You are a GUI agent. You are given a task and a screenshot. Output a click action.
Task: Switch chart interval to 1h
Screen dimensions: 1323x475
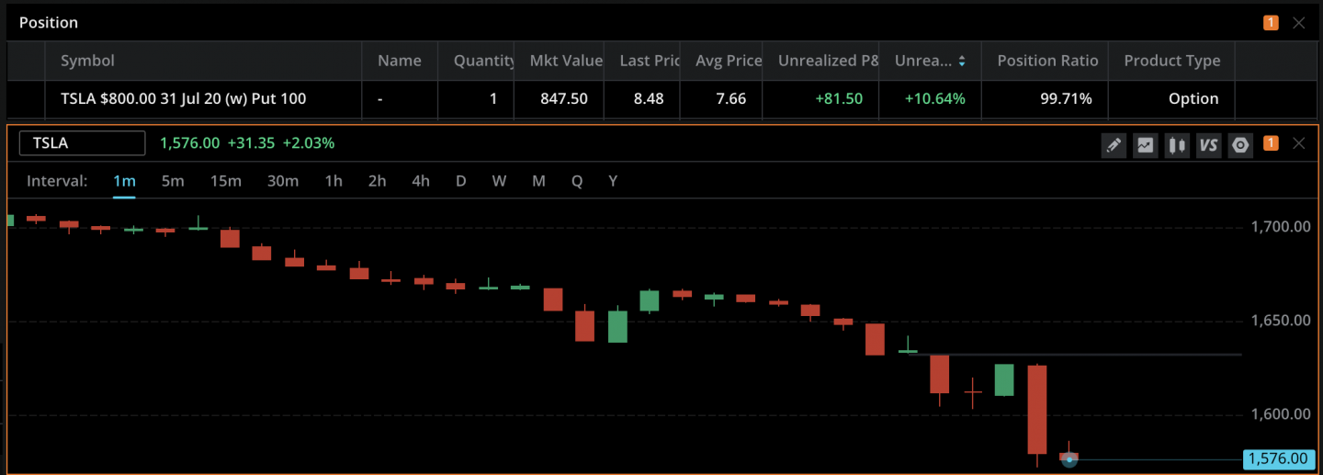pos(334,181)
